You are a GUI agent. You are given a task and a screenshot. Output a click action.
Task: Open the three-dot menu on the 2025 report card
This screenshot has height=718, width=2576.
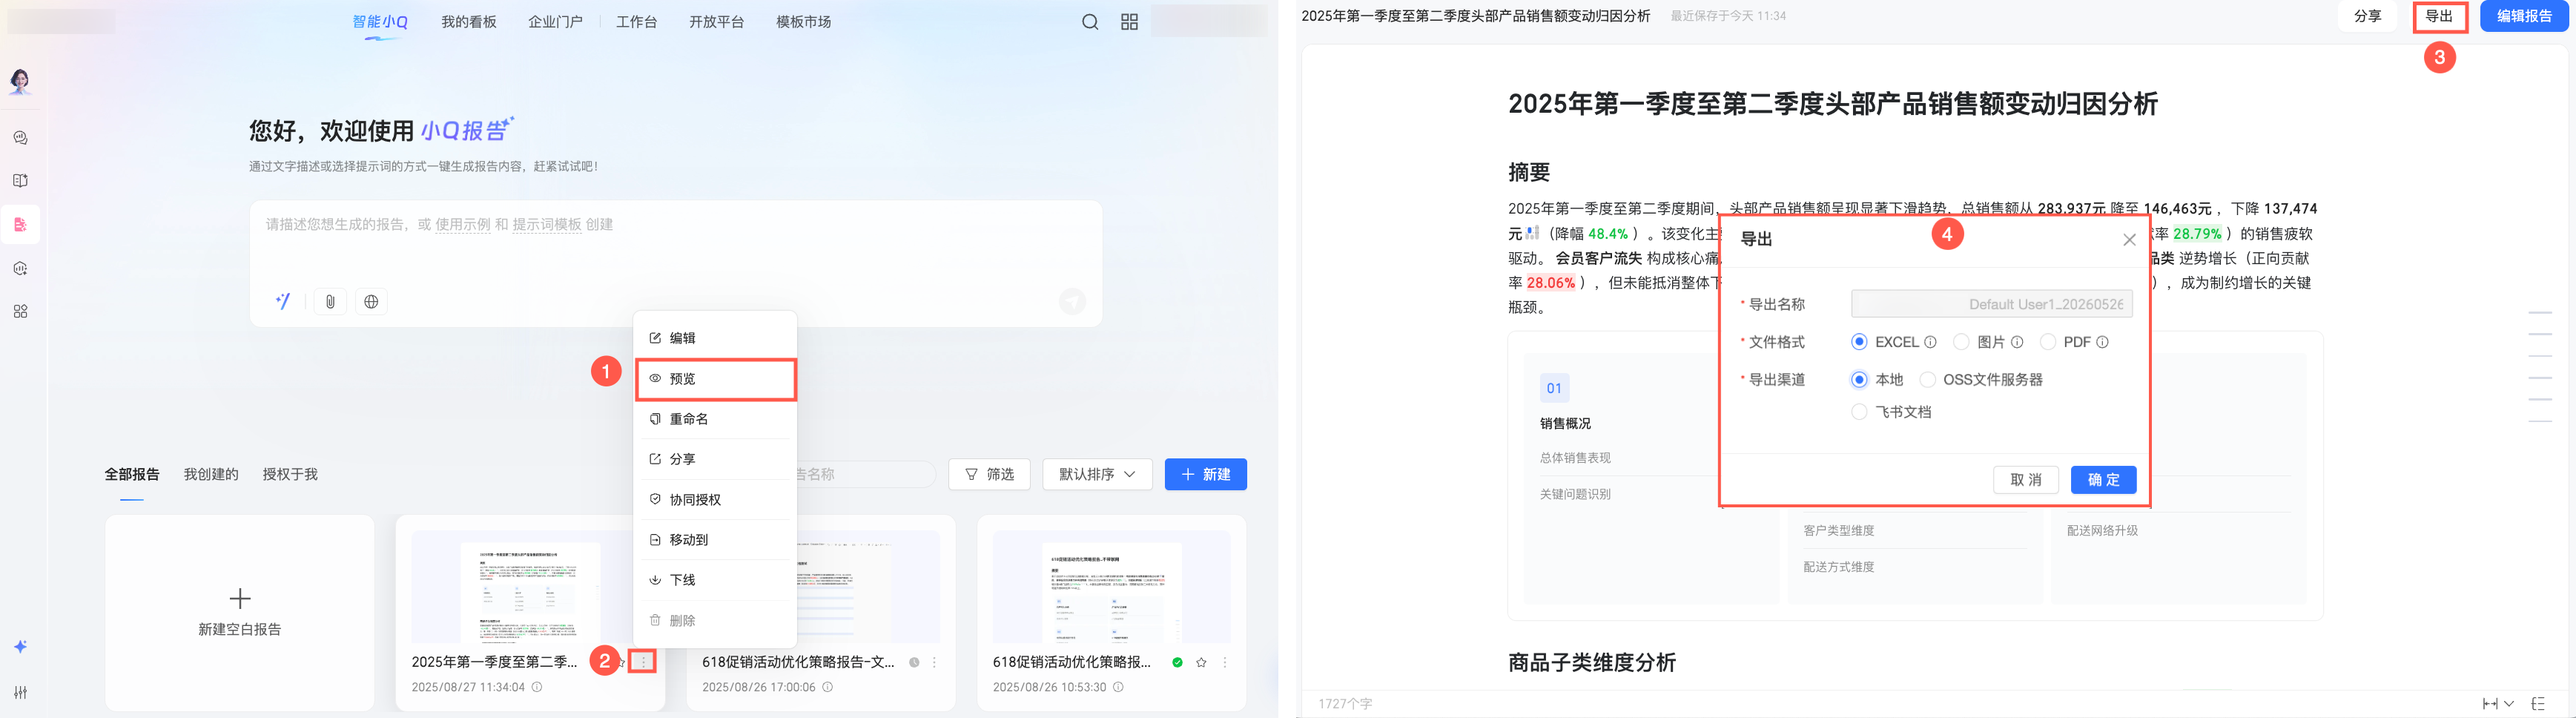point(643,662)
